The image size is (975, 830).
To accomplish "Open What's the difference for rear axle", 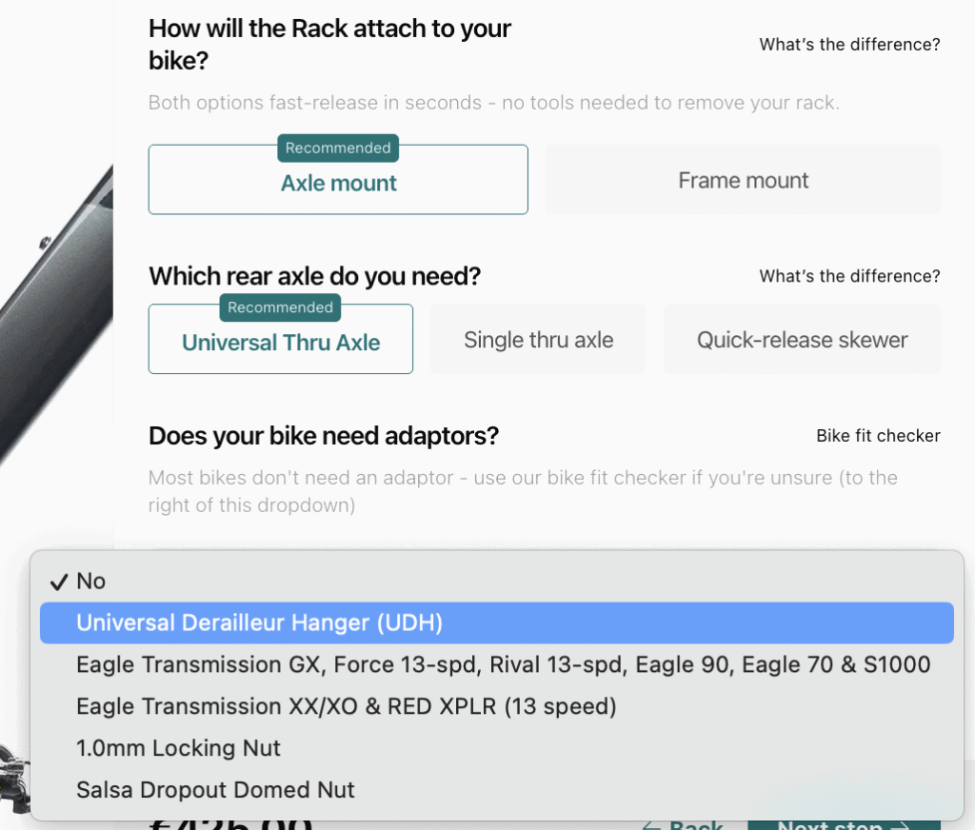I will (x=849, y=276).
